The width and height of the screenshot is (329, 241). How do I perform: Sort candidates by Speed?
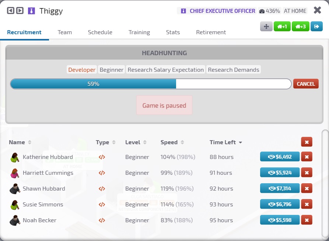click(172, 142)
